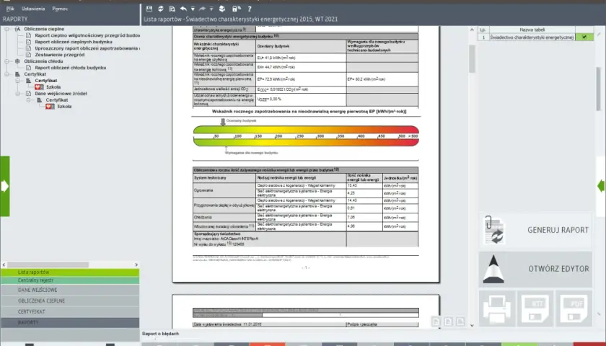Click OTWÓRZ EDYTOR button

click(535, 269)
